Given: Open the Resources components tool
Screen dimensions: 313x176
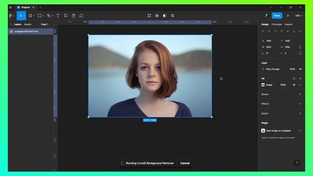Looking at the screenshot, I should click(x=66, y=16).
